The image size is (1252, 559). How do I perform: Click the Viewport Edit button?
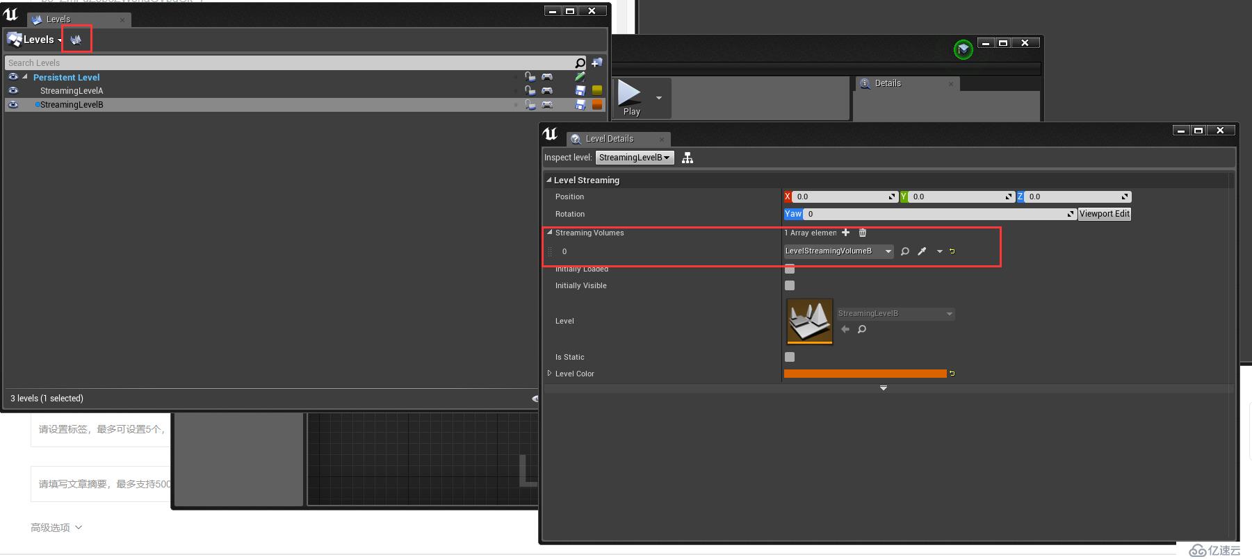(1105, 214)
